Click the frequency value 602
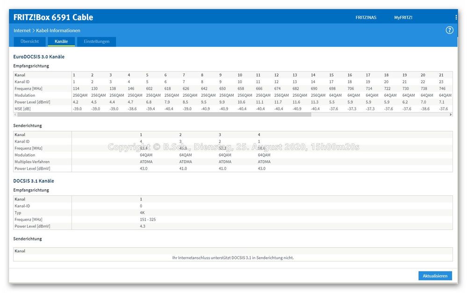 149,88
